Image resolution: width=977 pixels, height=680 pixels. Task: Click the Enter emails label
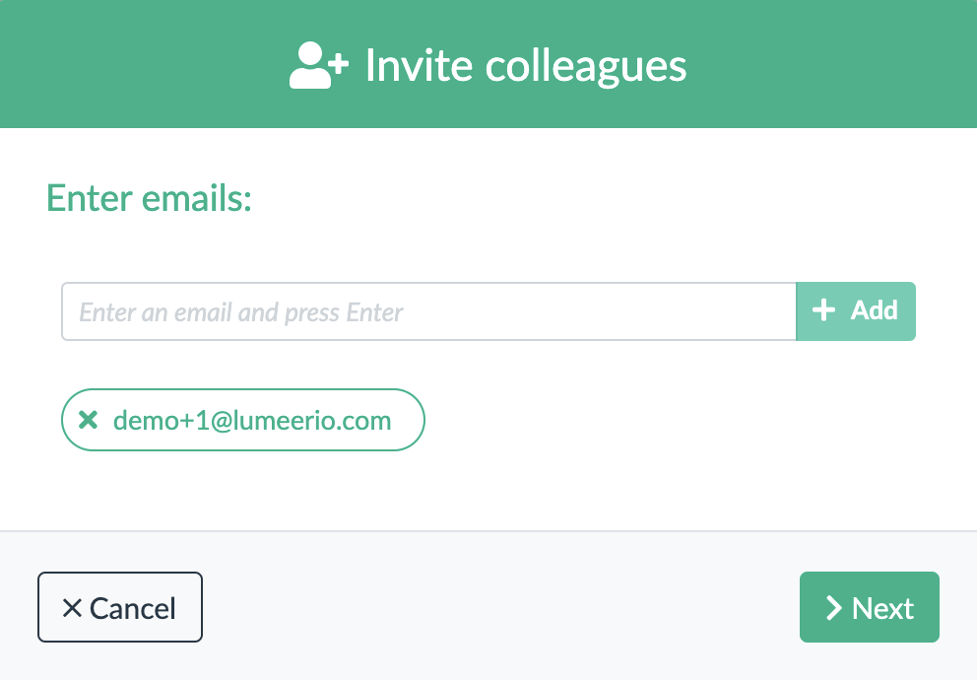tap(149, 198)
